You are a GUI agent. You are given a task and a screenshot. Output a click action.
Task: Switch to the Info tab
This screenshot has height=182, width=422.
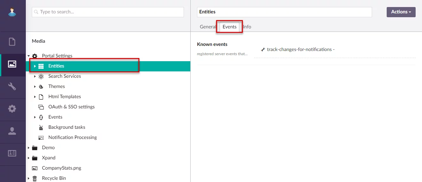[247, 27]
